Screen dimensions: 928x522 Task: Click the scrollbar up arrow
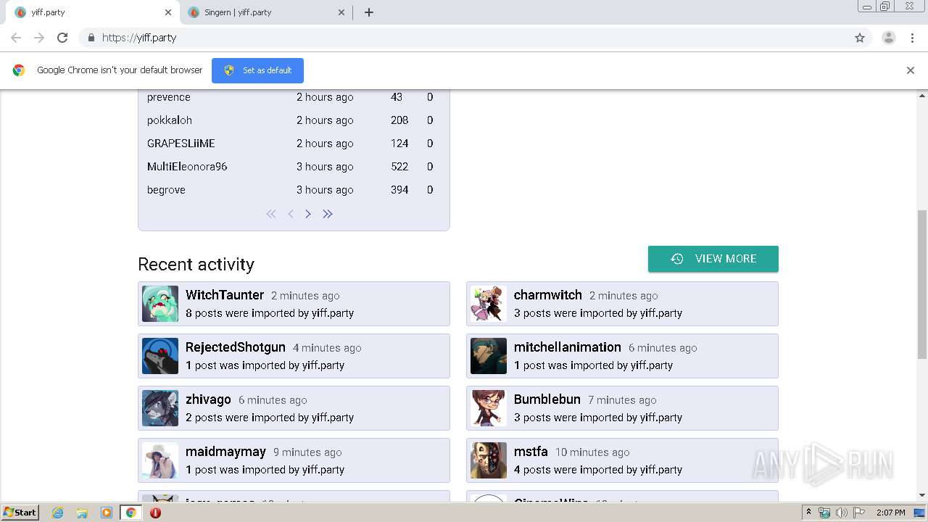pos(922,96)
